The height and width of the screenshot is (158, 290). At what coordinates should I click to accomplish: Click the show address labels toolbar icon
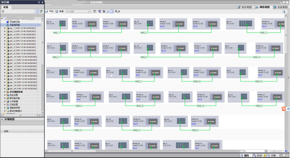coord(100,11)
